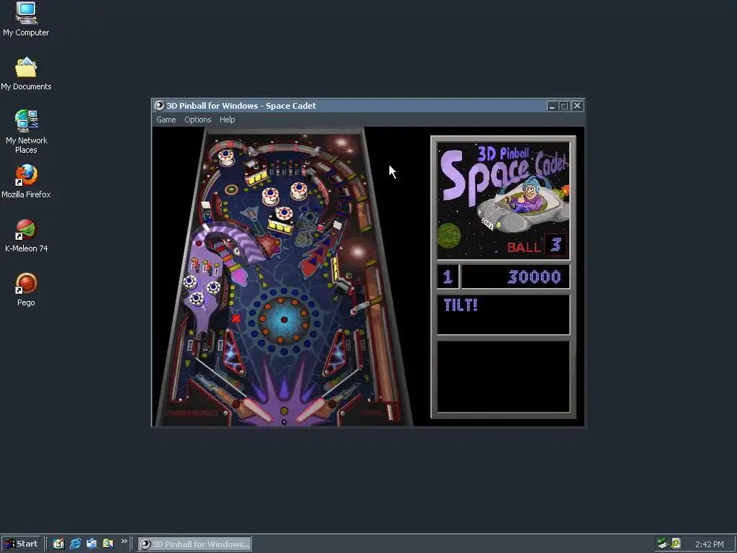
Task: Click the 3D Pinball window title bar text
Action: [241, 106]
